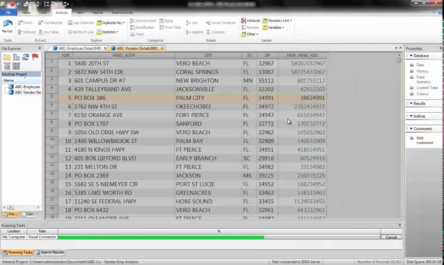Open Top Records extraction

click(51, 23)
